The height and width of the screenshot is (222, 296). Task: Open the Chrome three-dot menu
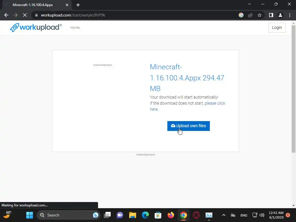(x=290, y=15)
